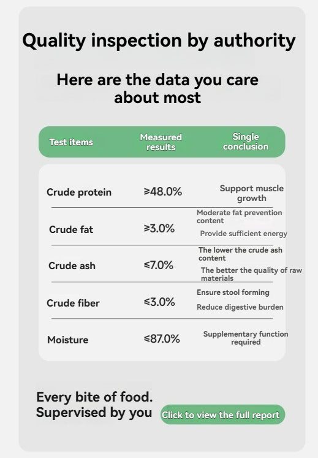Click the 'Quality inspection by authority' heading

pyautogui.click(x=159, y=40)
